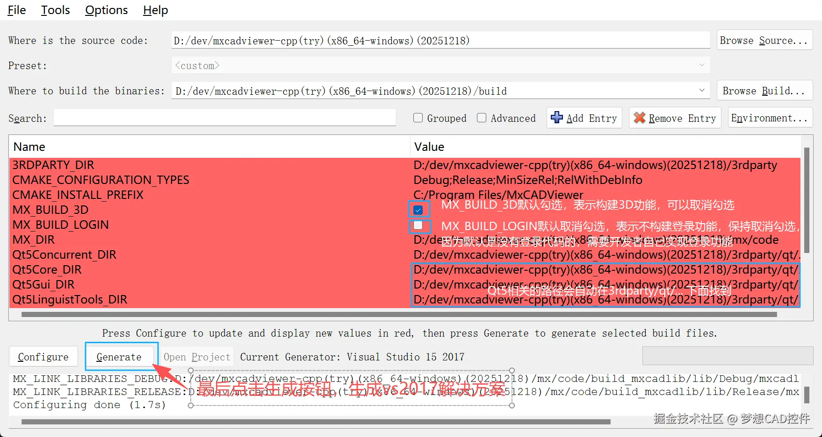Select the 3RDPARTY_DIR row name
The height and width of the screenshot is (437, 822).
click(53, 165)
